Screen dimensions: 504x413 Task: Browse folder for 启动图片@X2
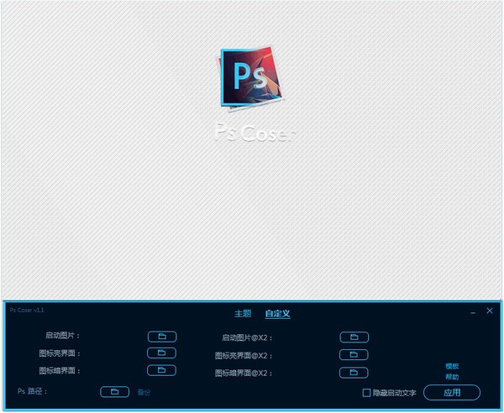[x=354, y=337]
